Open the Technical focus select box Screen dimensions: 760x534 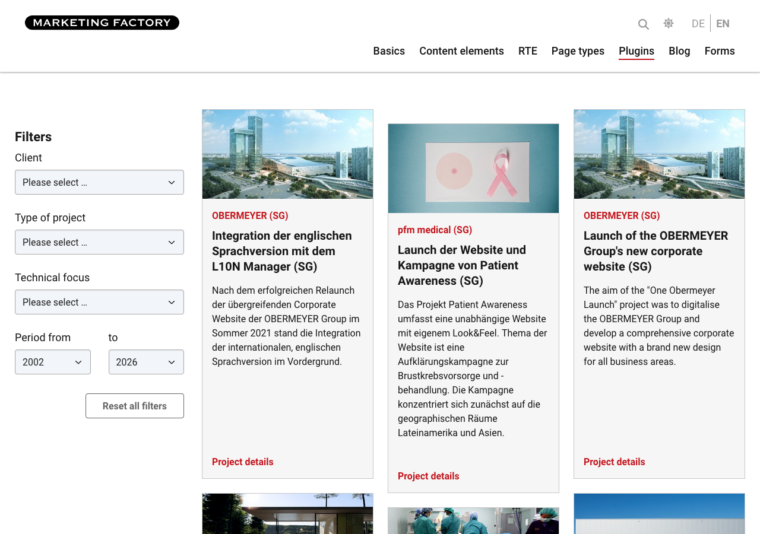point(99,302)
